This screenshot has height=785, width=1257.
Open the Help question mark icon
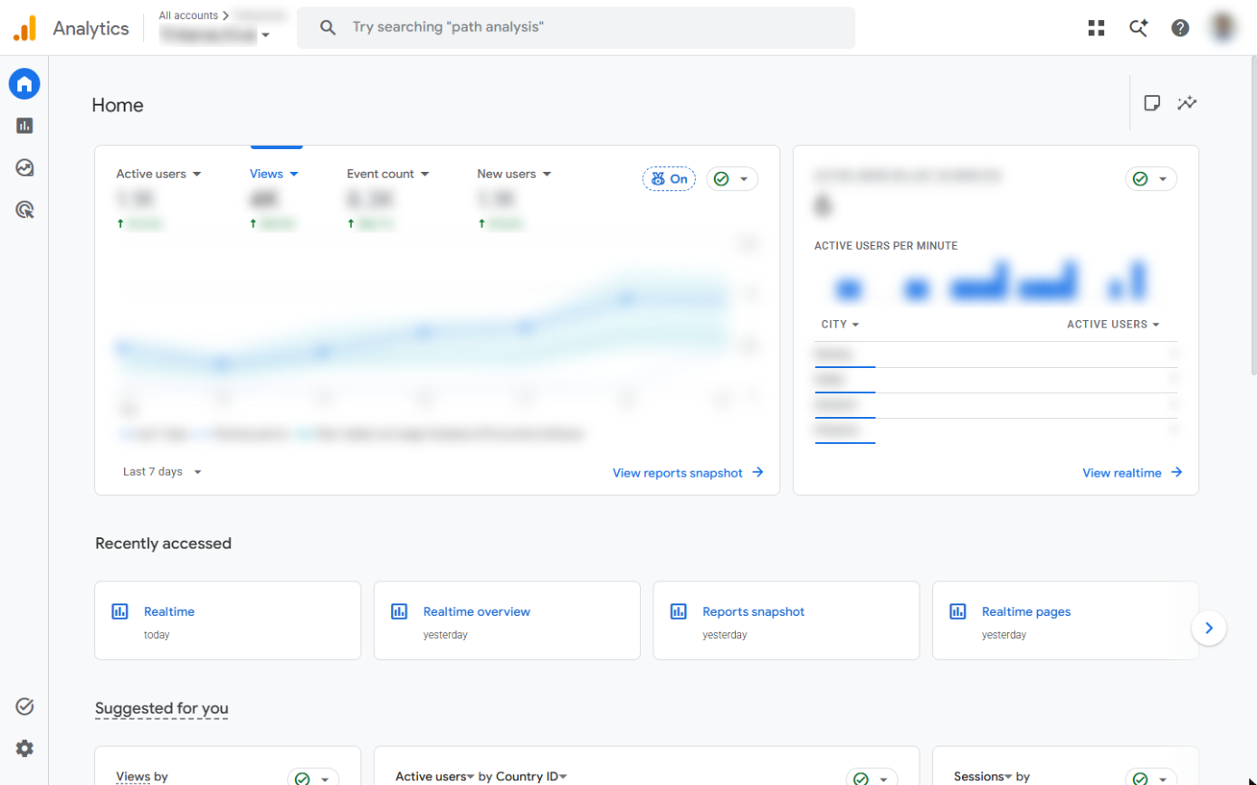[1180, 27]
